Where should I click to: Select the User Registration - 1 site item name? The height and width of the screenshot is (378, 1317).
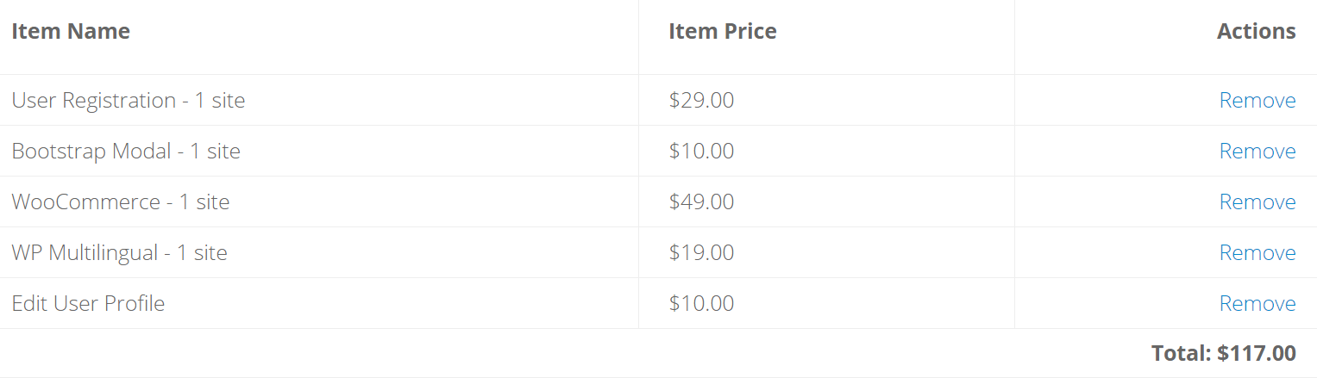click(x=129, y=101)
